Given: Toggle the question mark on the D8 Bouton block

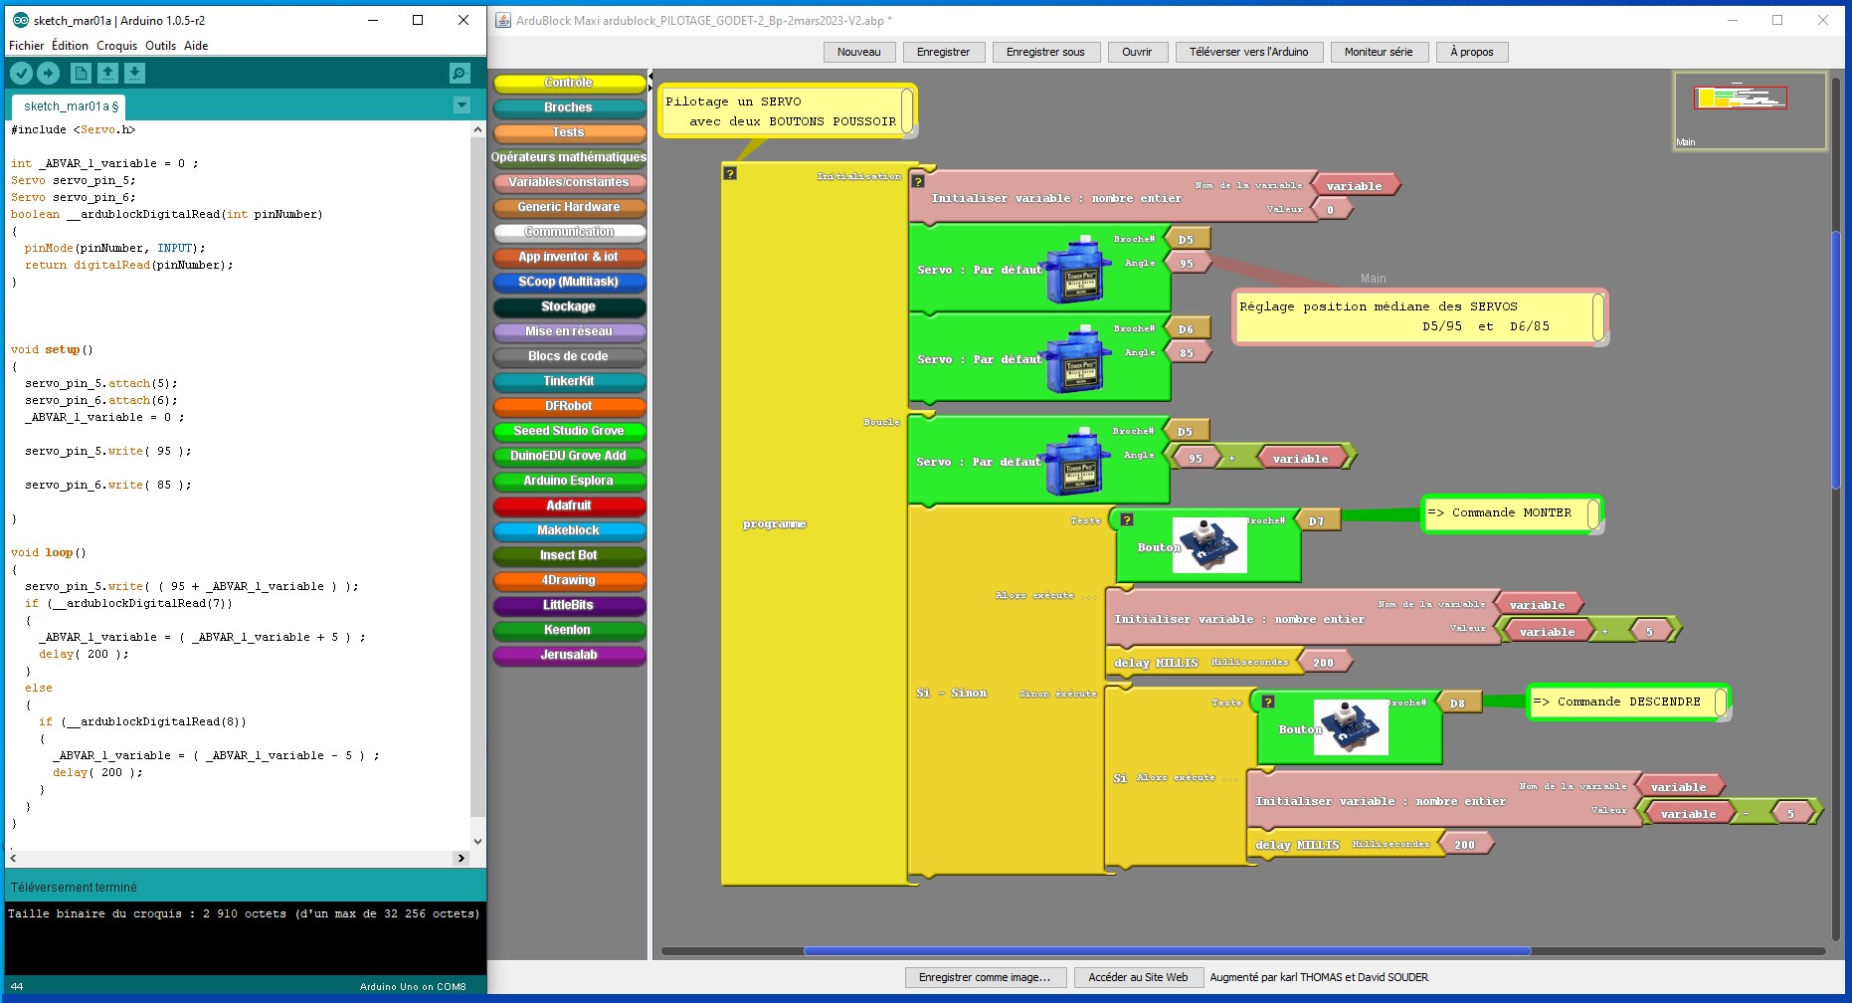Looking at the screenshot, I should click(x=1268, y=702).
